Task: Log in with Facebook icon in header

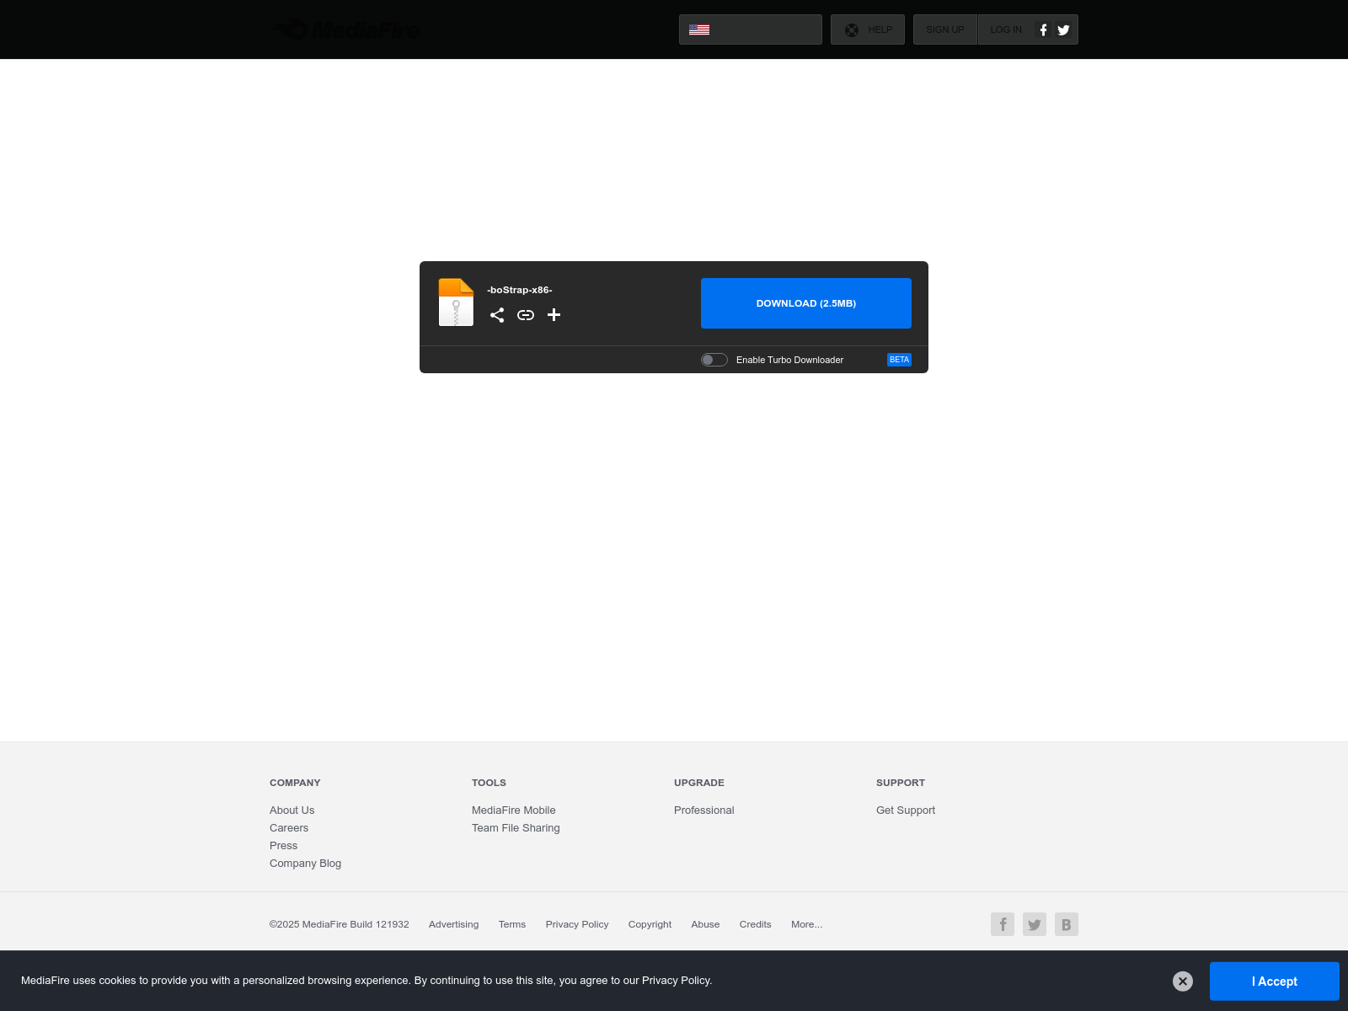Action: tap(1043, 29)
